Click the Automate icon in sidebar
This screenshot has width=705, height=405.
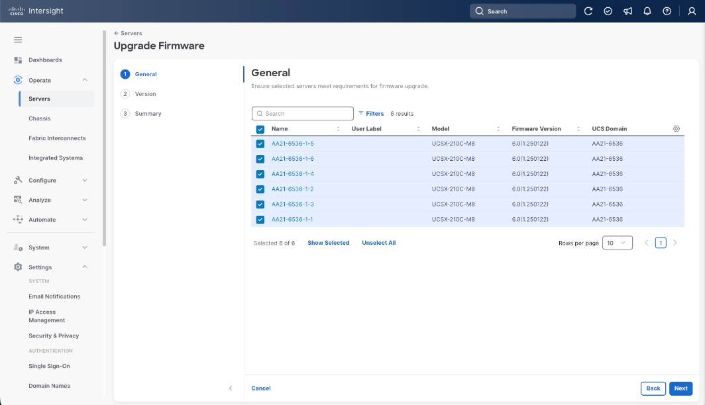coord(18,220)
